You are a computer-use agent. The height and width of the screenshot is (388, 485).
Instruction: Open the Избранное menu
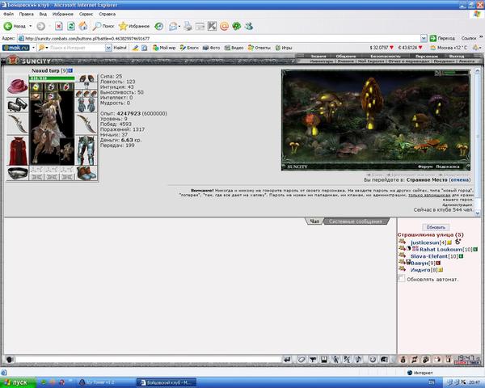(63, 14)
